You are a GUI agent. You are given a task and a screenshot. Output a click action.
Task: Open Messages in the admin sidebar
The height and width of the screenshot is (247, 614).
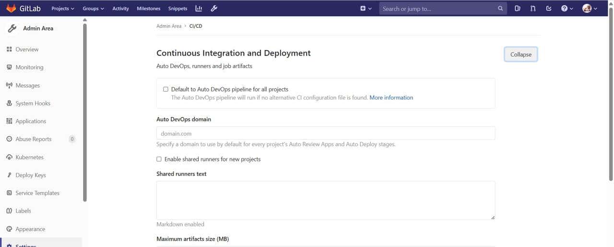pyautogui.click(x=27, y=85)
